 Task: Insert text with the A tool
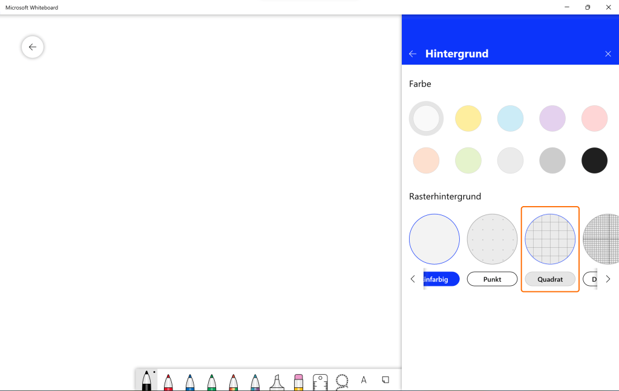click(x=364, y=380)
